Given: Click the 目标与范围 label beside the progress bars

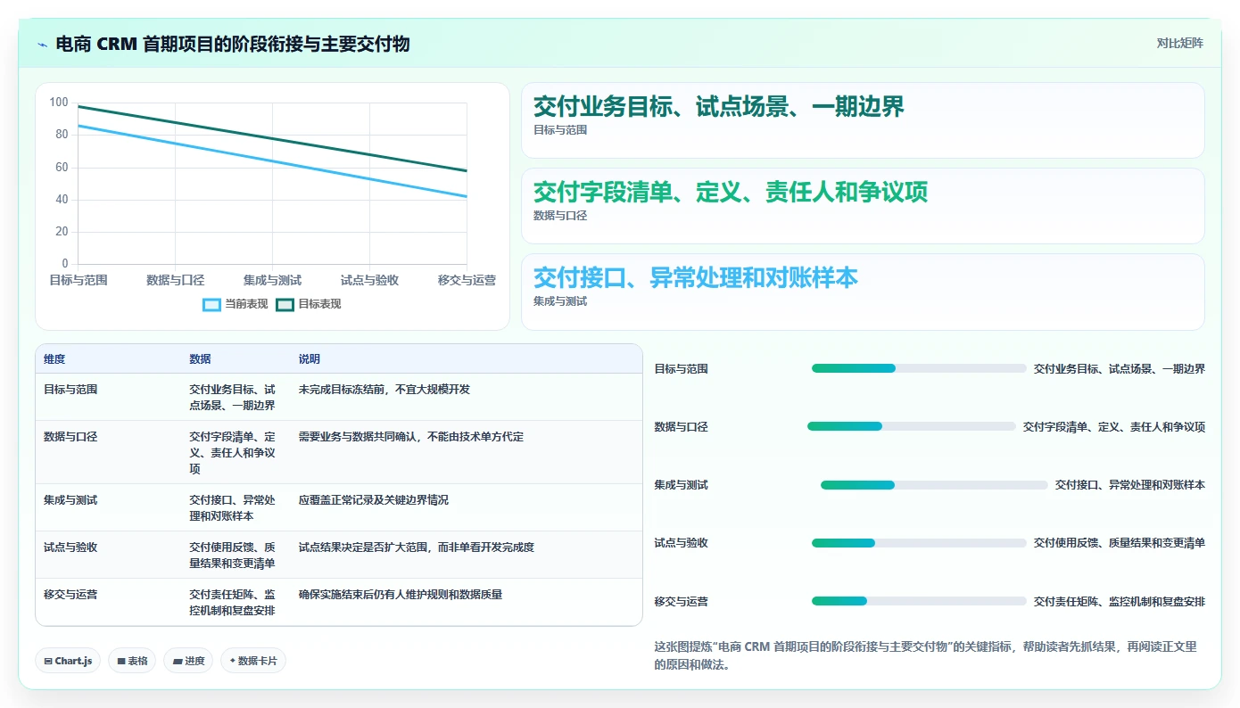Looking at the screenshot, I should [682, 369].
